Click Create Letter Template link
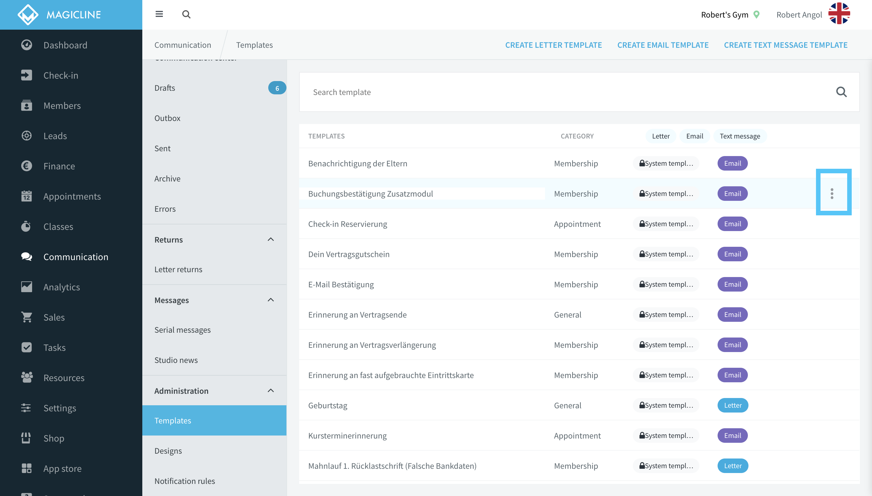Image resolution: width=872 pixels, height=496 pixels. click(x=553, y=45)
